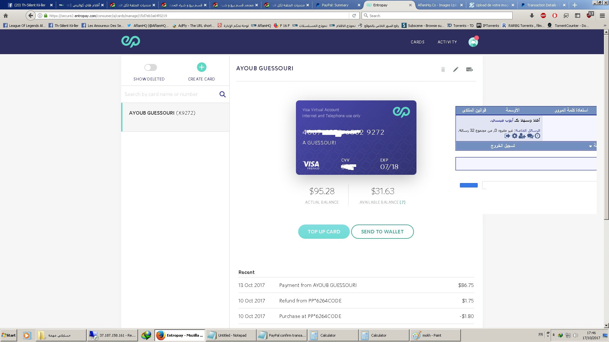Click the Send to Wallet button
The height and width of the screenshot is (342, 609).
pyautogui.click(x=382, y=231)
